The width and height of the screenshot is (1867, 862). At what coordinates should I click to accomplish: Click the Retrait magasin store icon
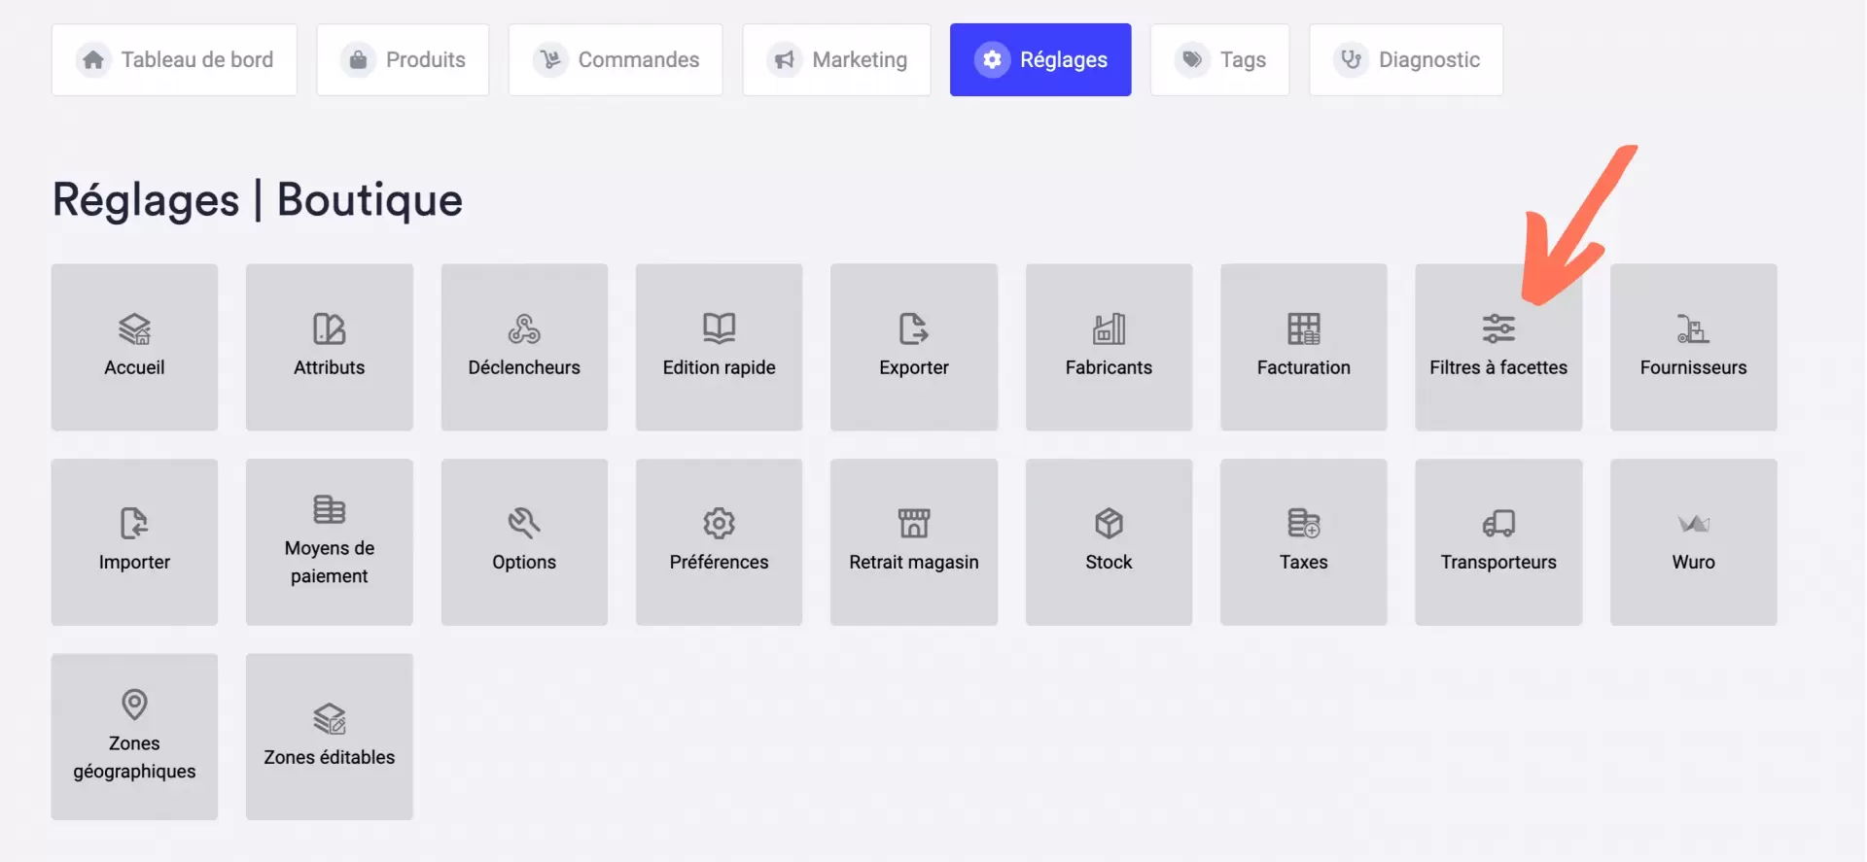[x=914, y=524]
